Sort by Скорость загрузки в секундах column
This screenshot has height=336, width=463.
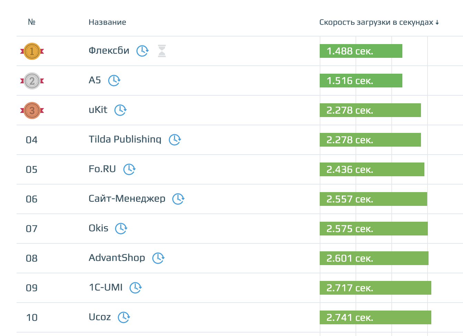[x=379, y=22]
